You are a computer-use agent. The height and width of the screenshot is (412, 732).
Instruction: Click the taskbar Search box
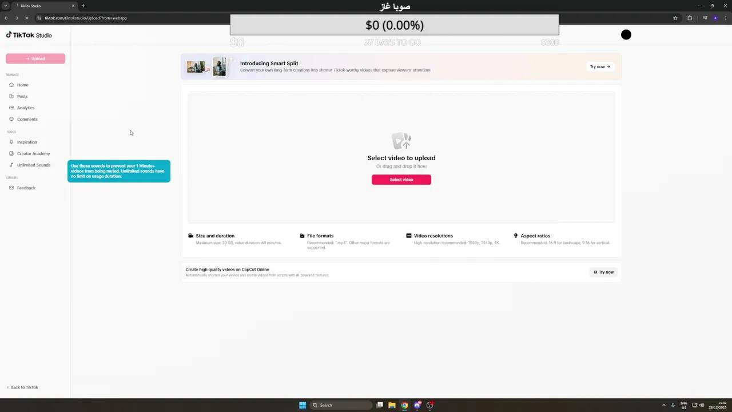pos(341,405)
